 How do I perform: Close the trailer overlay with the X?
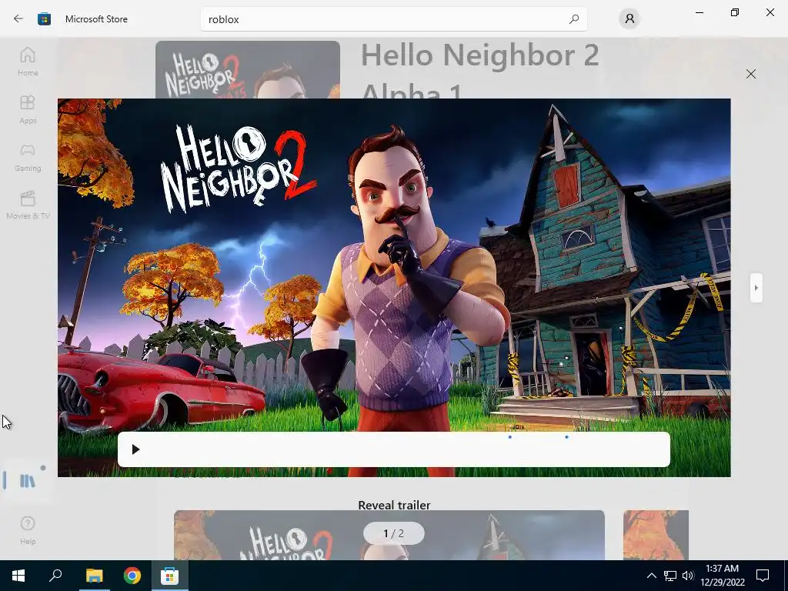[x=751, y=74]
